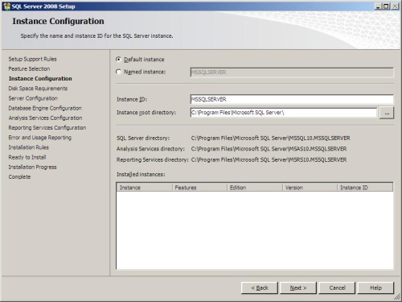
Task: Select the Default instance radio button
Action: tap(118, 60)
